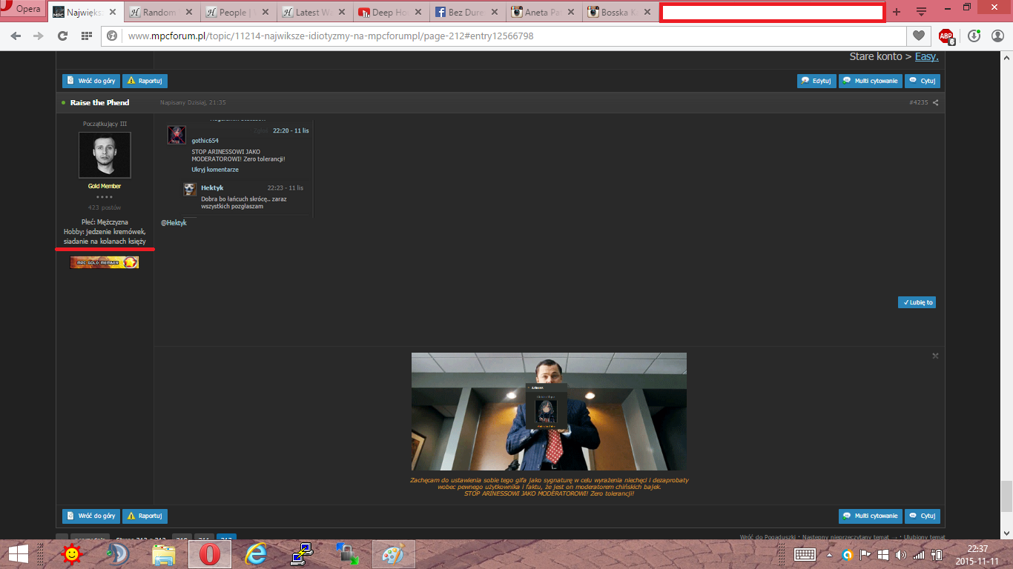This screenshot has height=569, width=1013.
Task: Open the volume control in the tray
Action: click(x=901, y=554)
